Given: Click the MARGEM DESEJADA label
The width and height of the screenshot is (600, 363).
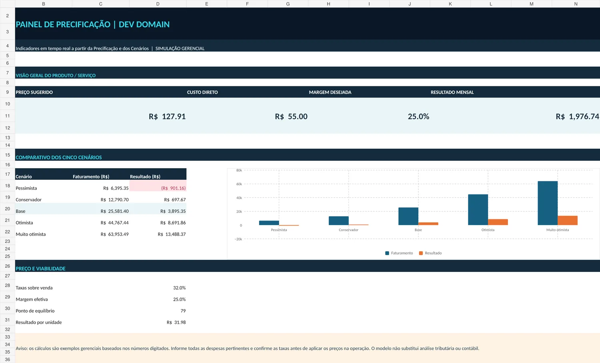Looking at the screenshot, I should (x=330, y=92).
